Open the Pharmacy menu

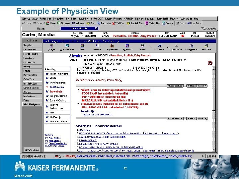click(118, 19)
